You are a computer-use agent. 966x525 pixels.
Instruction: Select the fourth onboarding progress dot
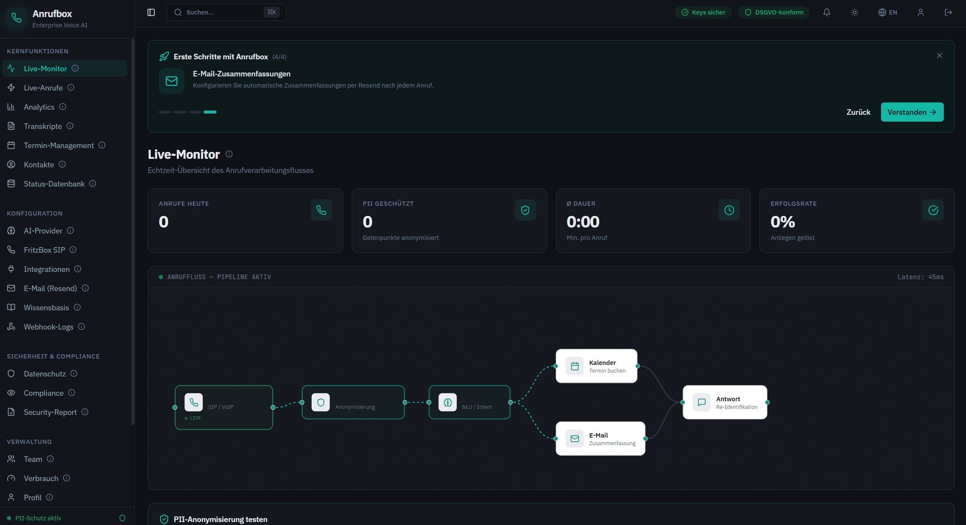210,112
